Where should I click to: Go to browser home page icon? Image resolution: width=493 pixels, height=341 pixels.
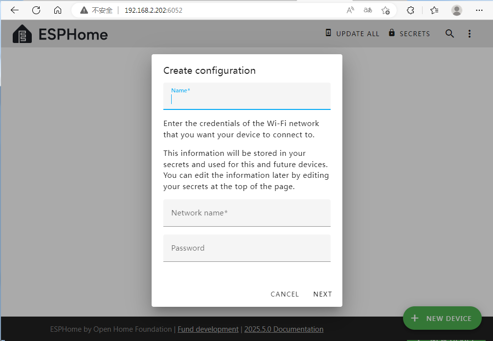(x=58, y=10)
